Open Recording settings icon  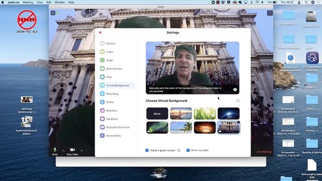(x=102, y=94)
